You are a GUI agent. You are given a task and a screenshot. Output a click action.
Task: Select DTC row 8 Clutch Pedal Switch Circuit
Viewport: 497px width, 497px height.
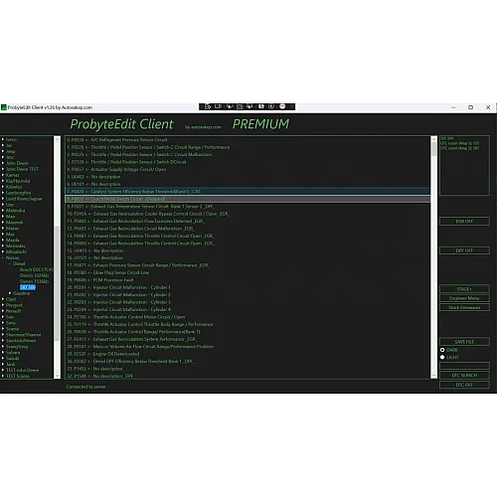[x=248, y=199]
